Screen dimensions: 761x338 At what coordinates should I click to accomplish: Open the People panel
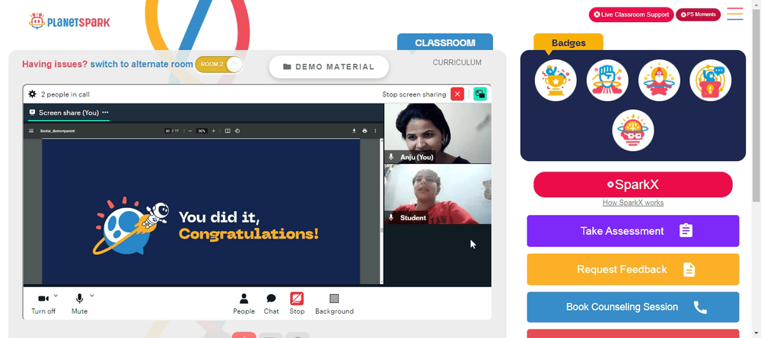(x=244, y=304)
